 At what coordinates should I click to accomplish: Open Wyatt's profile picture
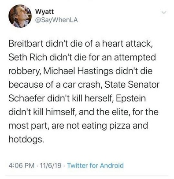click(x=20, y=16)
